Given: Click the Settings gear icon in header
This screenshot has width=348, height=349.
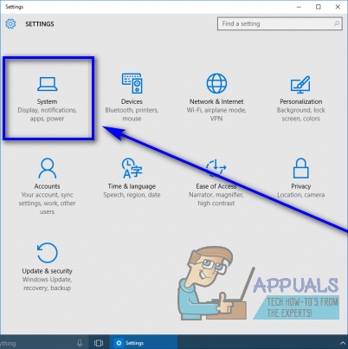Looking at the screenshot, I should 10,23.
